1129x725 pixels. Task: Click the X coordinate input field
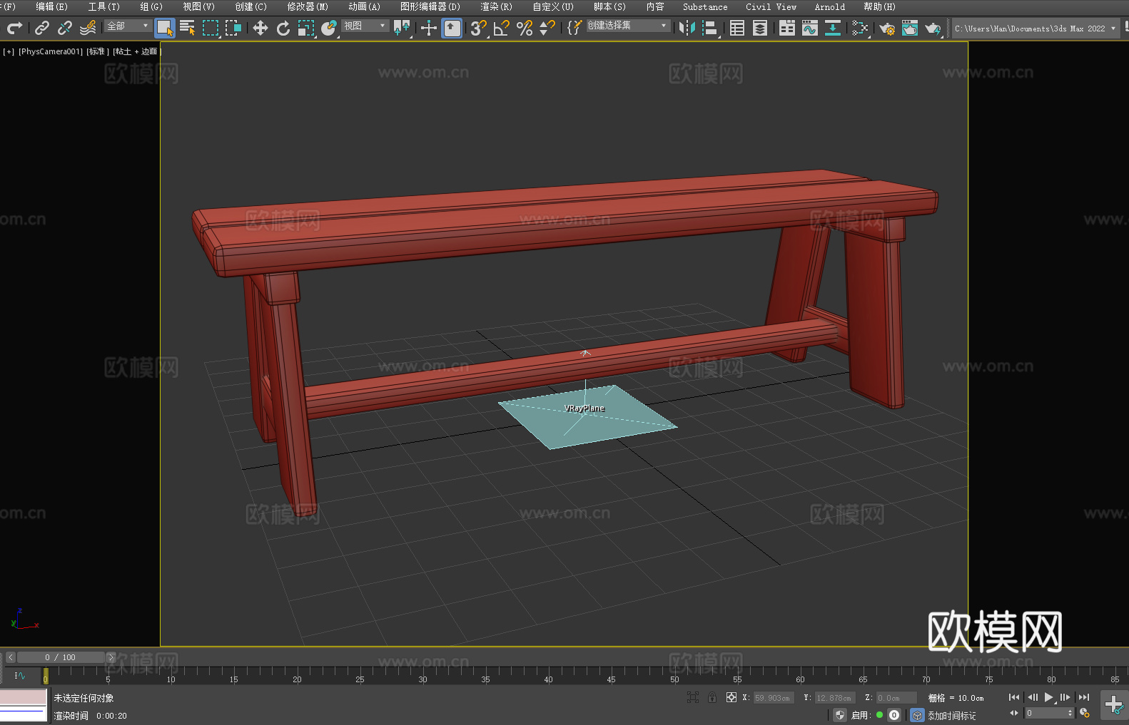point(774,698)
